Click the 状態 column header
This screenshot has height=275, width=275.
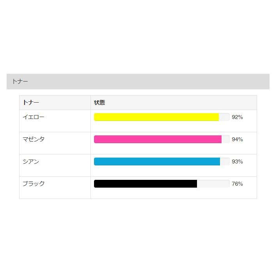[99, 103]
